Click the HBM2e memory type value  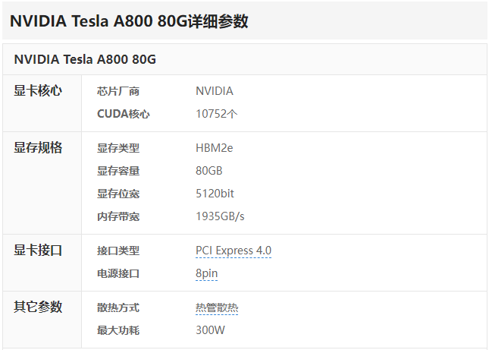[215, 148]
